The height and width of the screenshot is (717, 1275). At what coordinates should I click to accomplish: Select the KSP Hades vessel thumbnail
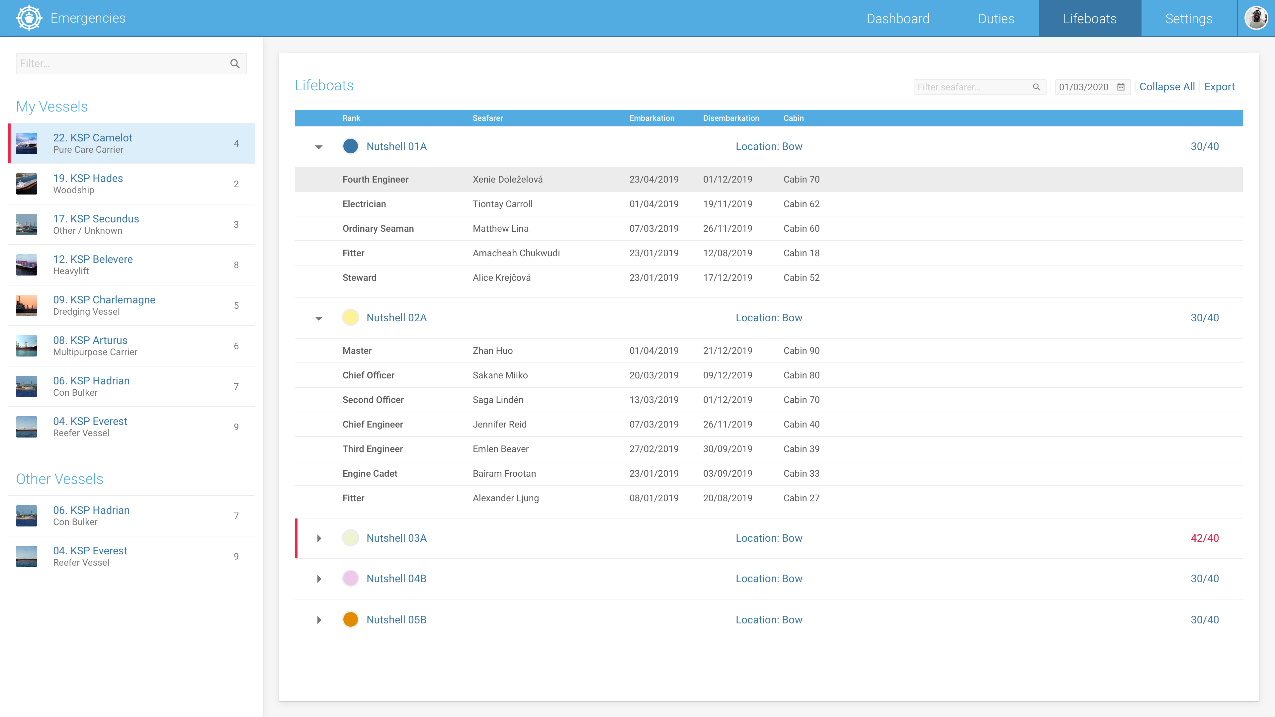(26, 184)
